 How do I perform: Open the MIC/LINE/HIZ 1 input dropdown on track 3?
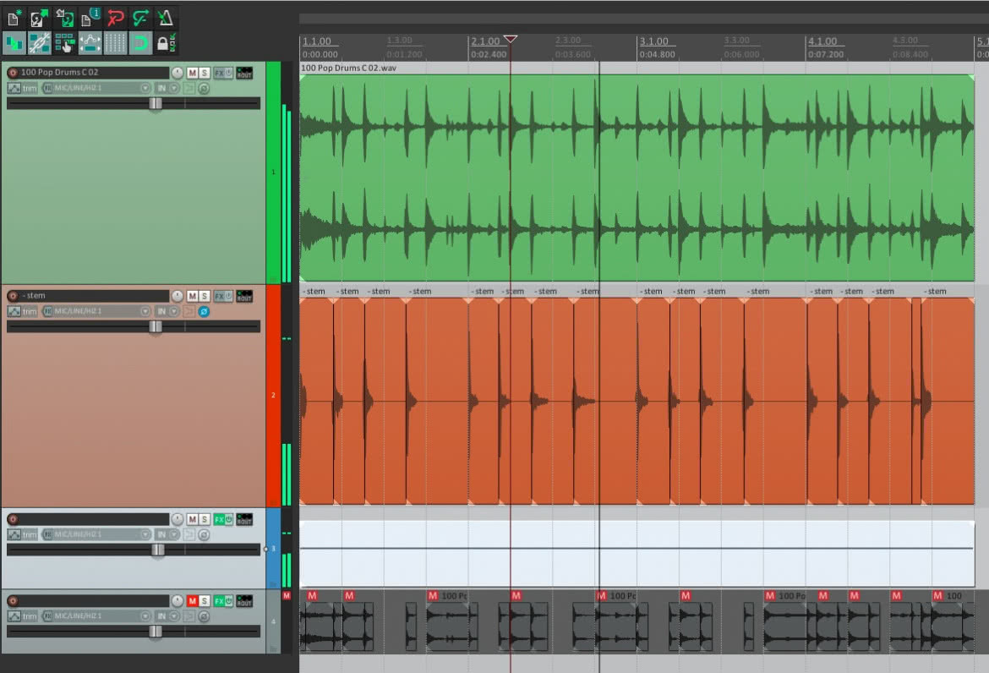96,535
